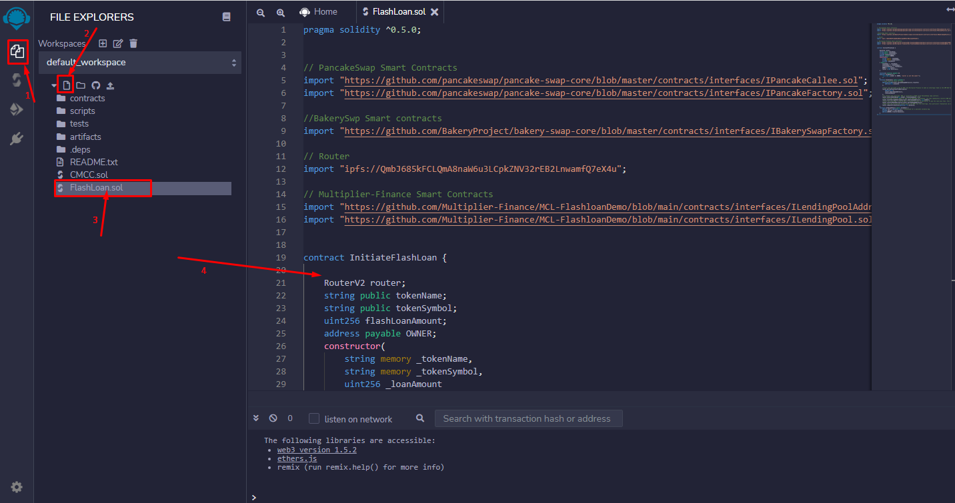
Task: Enable the listen on network checkbox
Action: (314, 418)
